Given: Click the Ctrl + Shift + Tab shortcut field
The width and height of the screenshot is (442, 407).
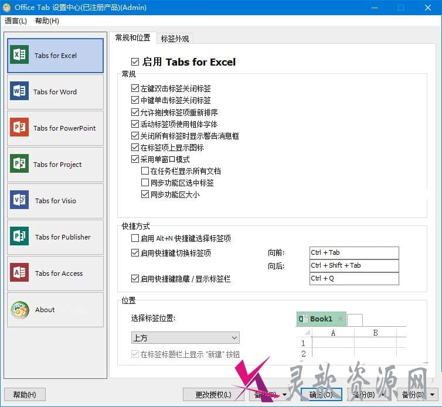Looking at the screenshot, I should point(354,266).
